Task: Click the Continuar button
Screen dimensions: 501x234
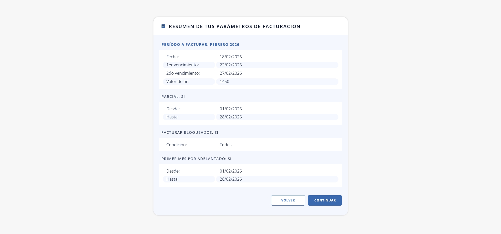Action: click(325, 200)
